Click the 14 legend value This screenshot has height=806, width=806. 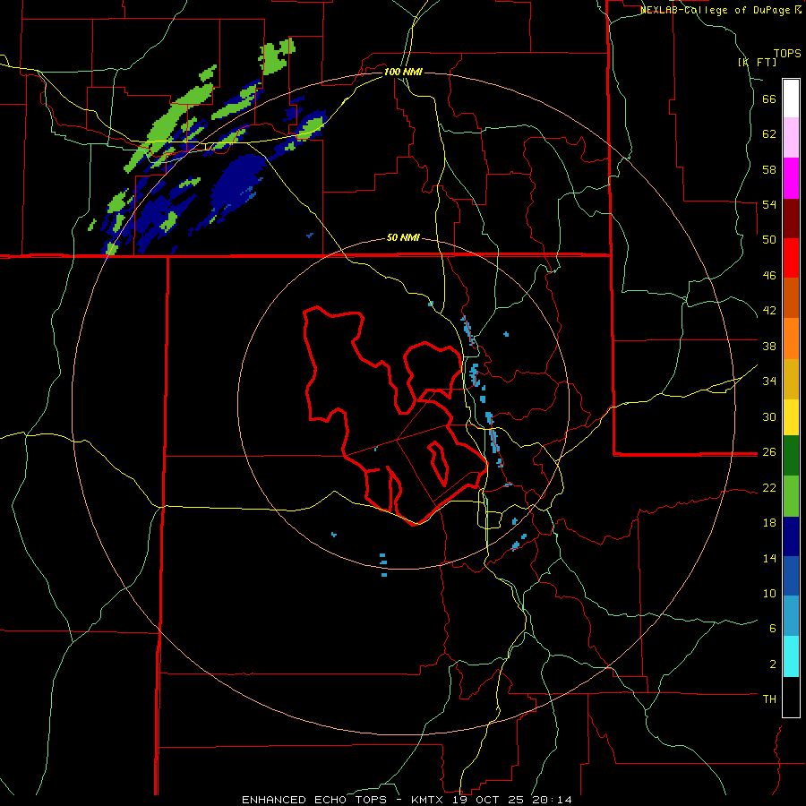point(769,558)
